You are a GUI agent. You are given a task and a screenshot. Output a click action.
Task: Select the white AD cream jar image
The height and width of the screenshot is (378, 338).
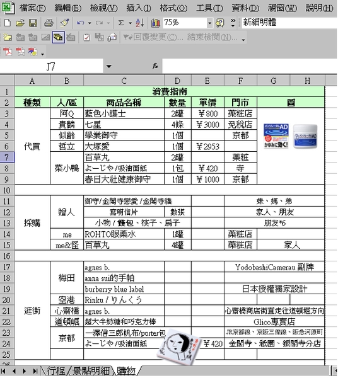(x=305, y=136)
